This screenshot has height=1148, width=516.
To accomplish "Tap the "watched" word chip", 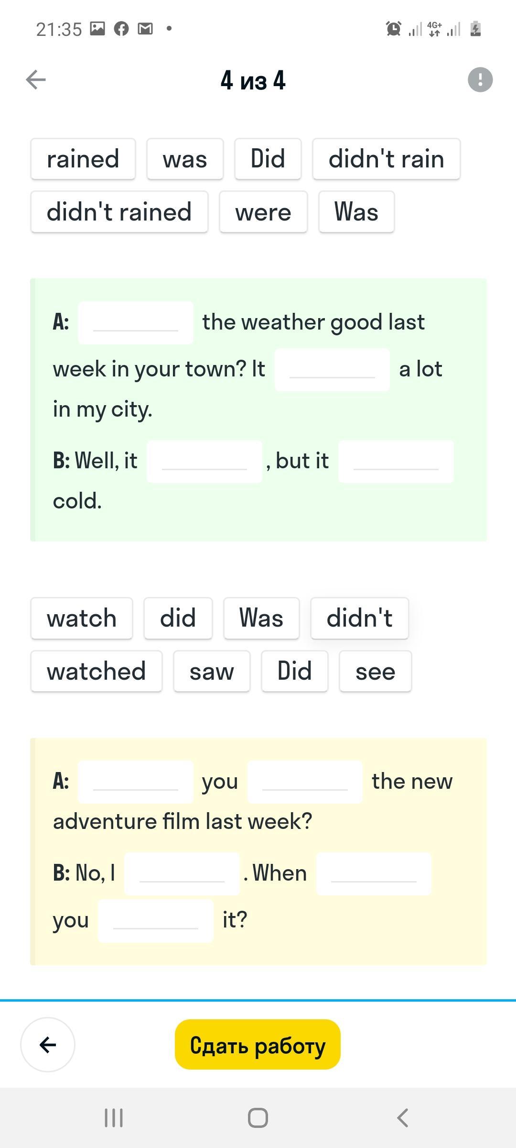I will pyautogui.click(x=97, y=671).
